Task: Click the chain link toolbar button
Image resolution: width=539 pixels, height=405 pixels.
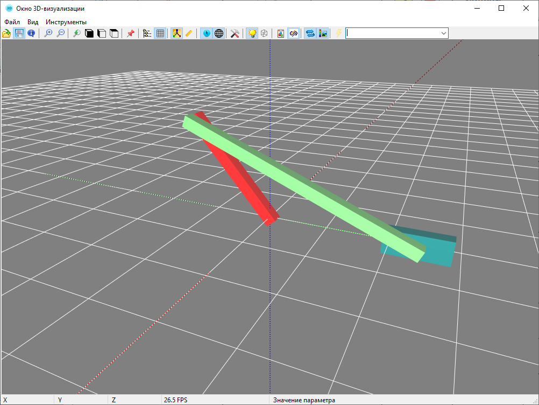Action: click(294, 33)
